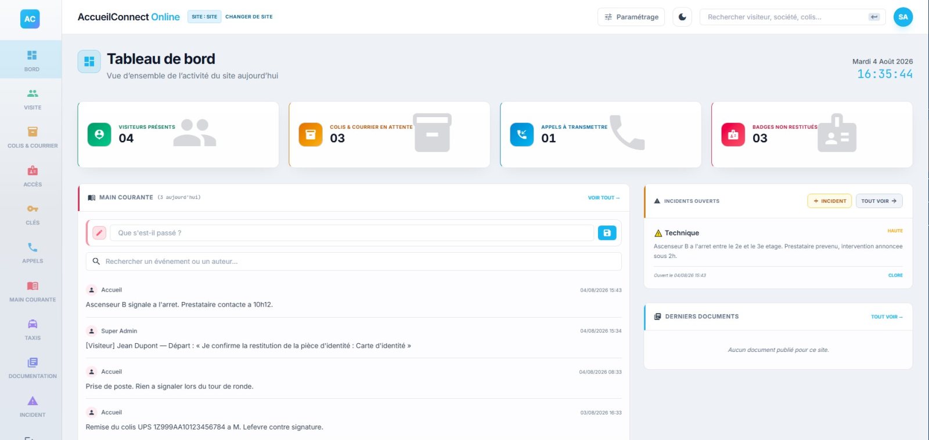The image size is (929, 440).
Task: Click the + Incident button
Action: (x=830, y=201)
